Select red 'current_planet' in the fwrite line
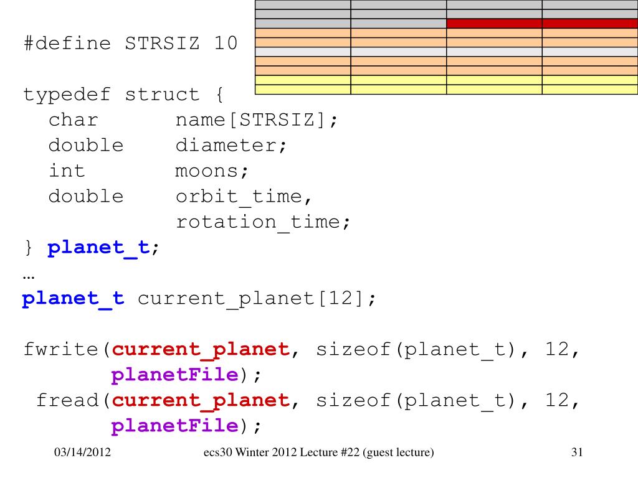This screenshot has height=478, width=638. tap(201, 350)
